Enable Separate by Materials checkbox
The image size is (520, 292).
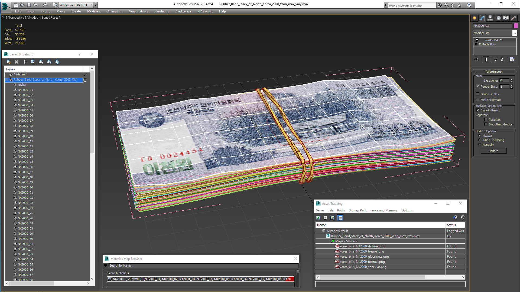click(x=486, y=120)
